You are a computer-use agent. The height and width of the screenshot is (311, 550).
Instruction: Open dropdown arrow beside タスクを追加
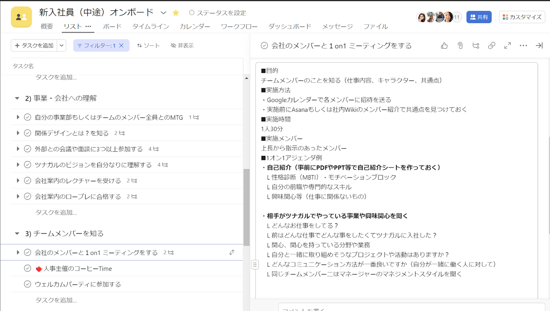[x=61, y=45]
